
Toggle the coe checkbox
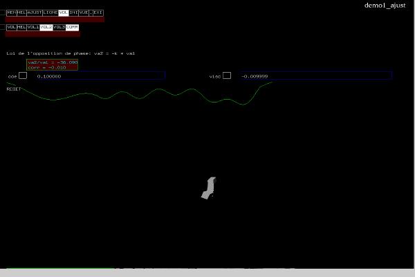(x=23, y=75)
